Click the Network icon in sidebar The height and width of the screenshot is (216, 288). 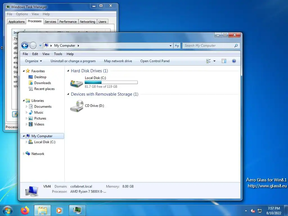[28, 154]
